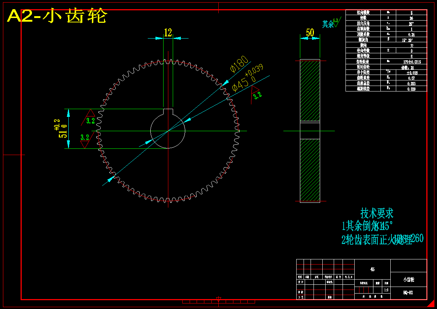
Task: Click the material '45' in the title block
Action: coord(372,269)
